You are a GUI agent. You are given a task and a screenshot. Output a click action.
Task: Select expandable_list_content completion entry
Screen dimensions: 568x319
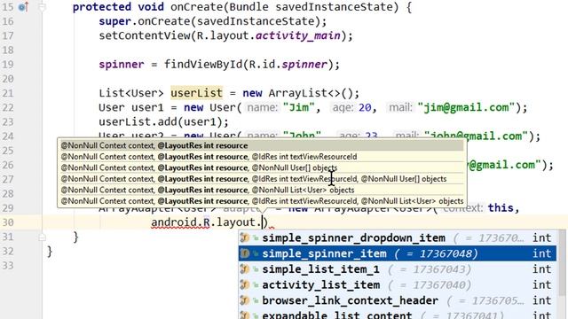(x=398, y=315)
